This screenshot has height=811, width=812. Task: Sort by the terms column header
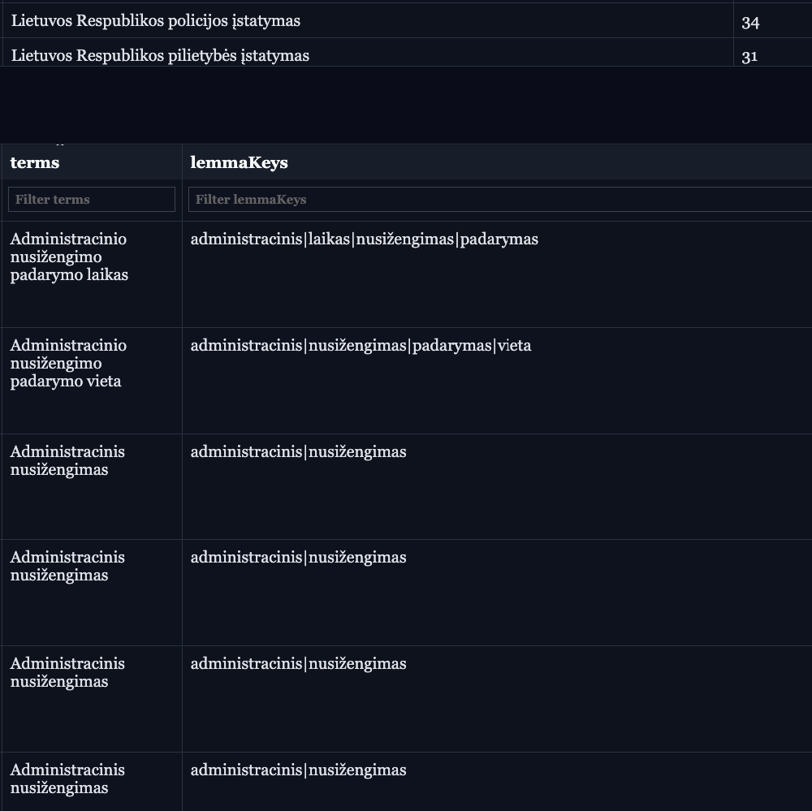point(35,162)
